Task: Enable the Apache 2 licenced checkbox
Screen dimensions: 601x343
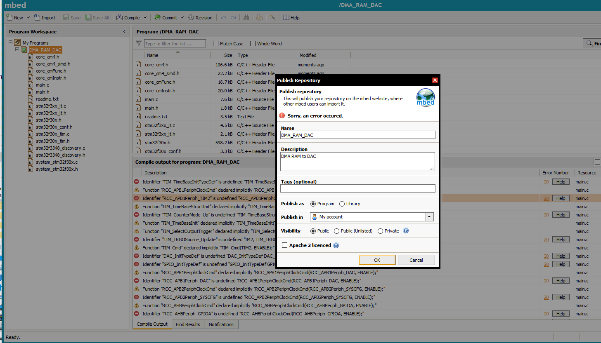Action: point(284,245)
